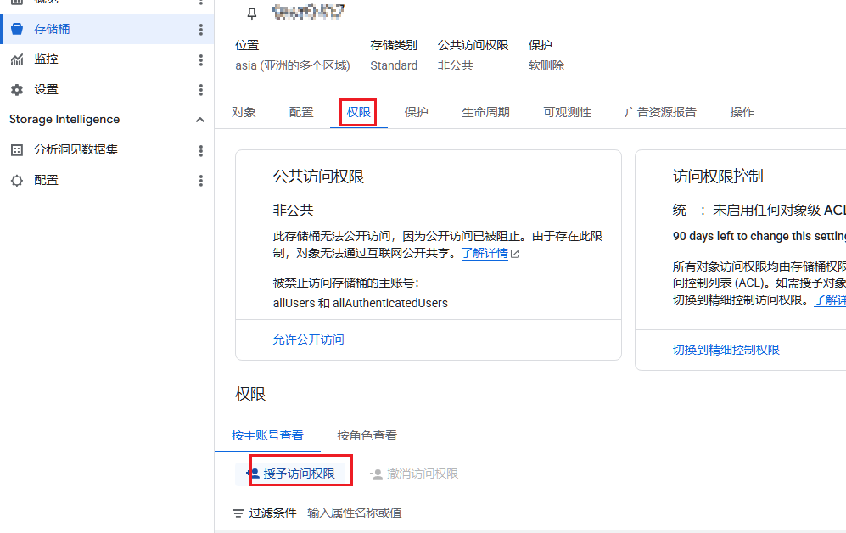846x533 pixels.
Task: Open the three-dot menu beside 分析洞见数据集
Action: (201, 151)
